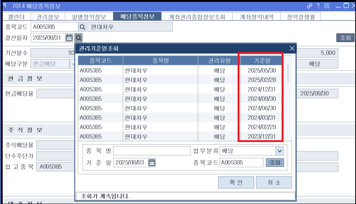The height and width of the screenshot is (204, 356).
Task: Switch to the 권리정보 tab
Action: point(47,17)
